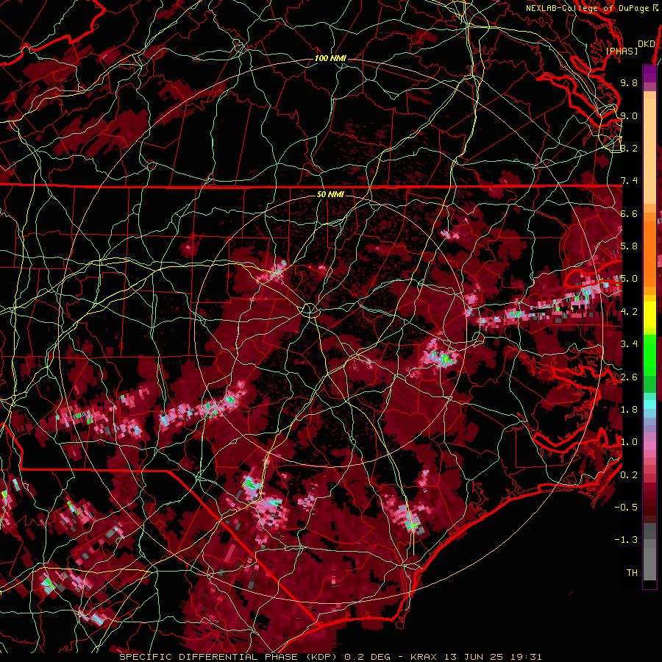Click the 1.0 value on the color scale
Image resolution: width=662 pixels, height=662 pixels.
click(x=629, y=442)
